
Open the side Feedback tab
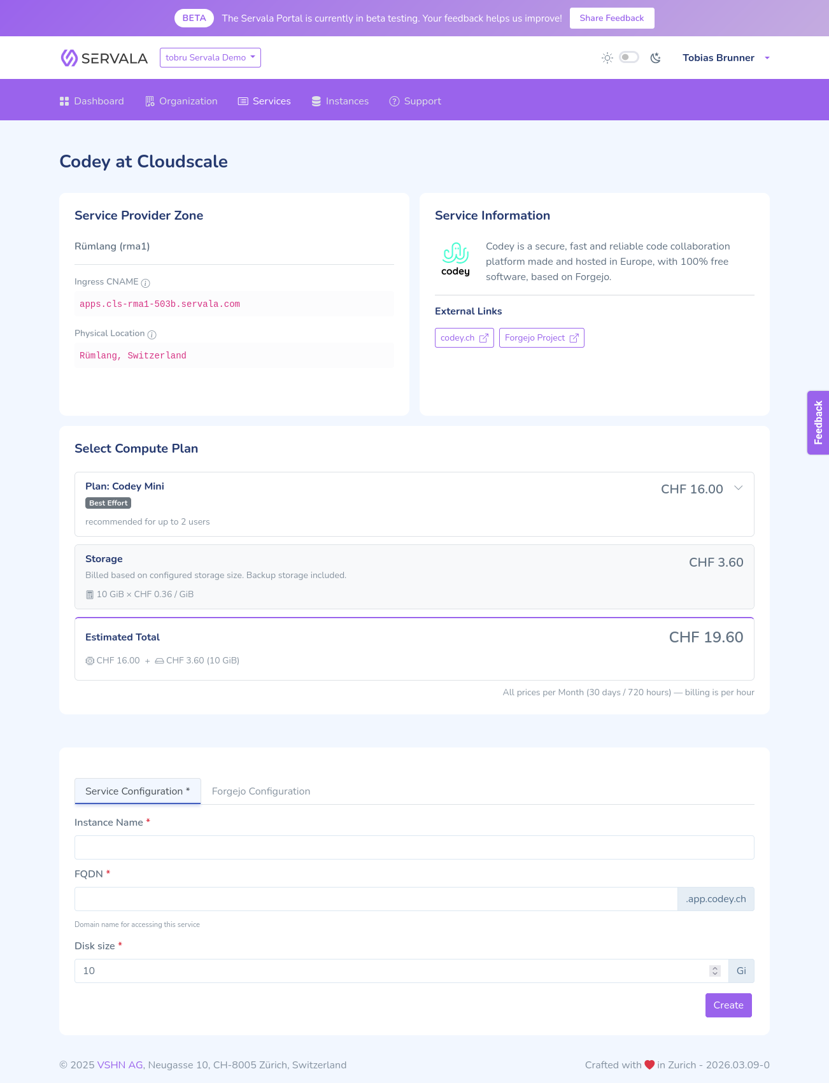coord(818,423)
